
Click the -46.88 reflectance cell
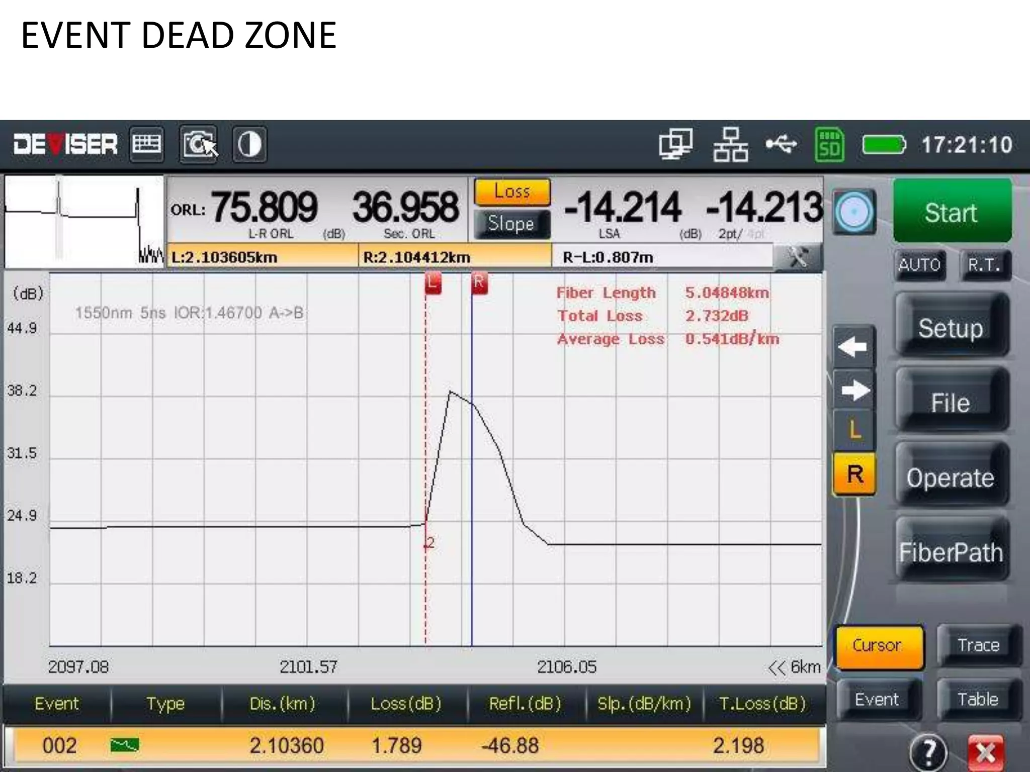click(x=509, y=745)
